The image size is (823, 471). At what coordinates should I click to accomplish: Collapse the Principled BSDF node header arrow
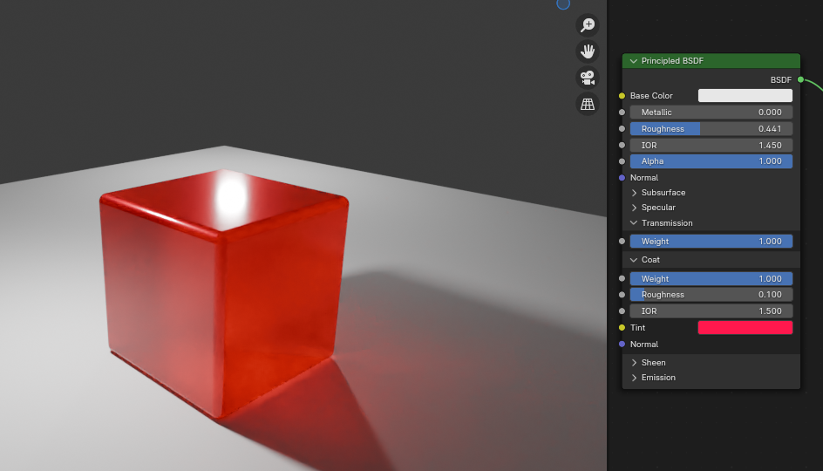634,61
